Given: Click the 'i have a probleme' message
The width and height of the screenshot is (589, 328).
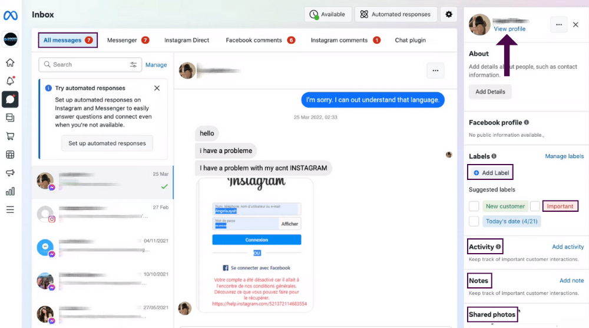Looking at the screenshot, I should (x=226, y=151).
